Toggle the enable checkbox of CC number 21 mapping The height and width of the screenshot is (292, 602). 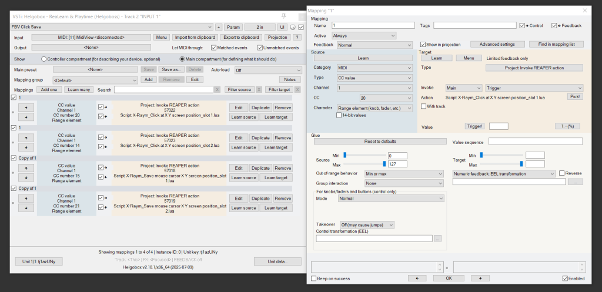(x=14, y=189)
